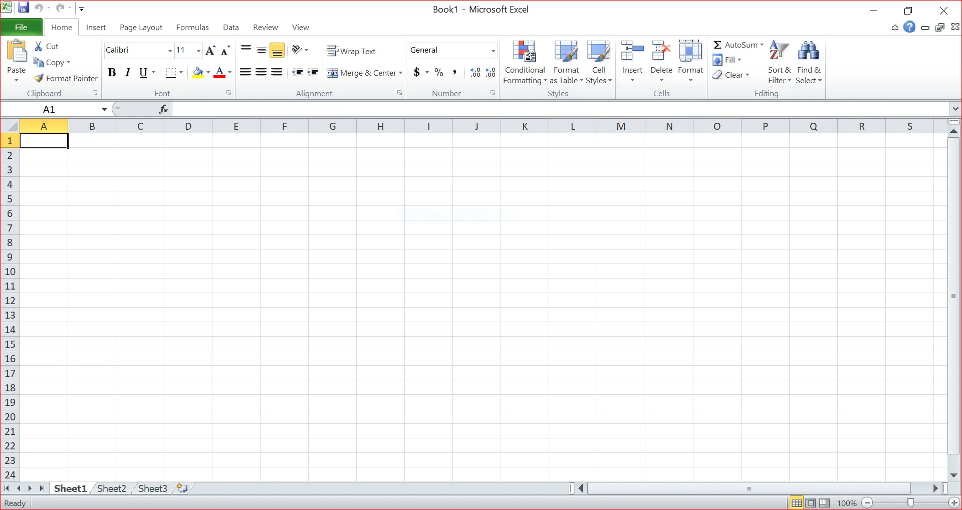Expand the font size 11 dropdown

pos(198,51)
